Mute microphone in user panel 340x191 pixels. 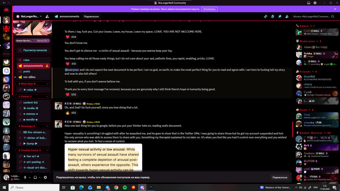coord(25,177)
